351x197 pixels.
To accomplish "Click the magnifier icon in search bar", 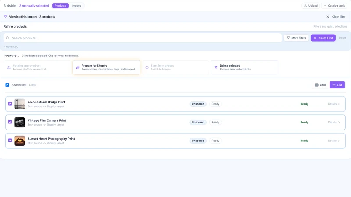I will coord(7,38).
